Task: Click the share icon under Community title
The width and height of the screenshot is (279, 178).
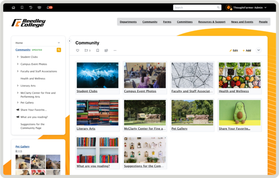Action: coord(106,51)
